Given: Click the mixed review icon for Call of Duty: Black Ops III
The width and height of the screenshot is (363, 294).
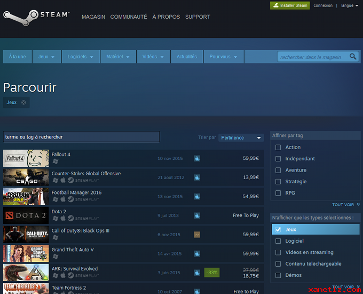Looking at the screenshot, I should 197,235.
